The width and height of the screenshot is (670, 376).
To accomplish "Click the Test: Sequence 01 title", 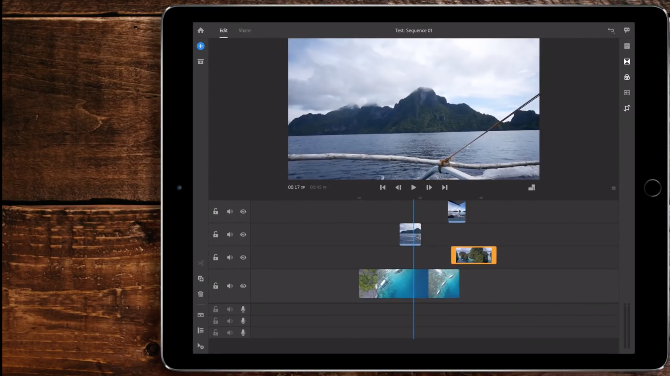I will (x=414, y=30).
